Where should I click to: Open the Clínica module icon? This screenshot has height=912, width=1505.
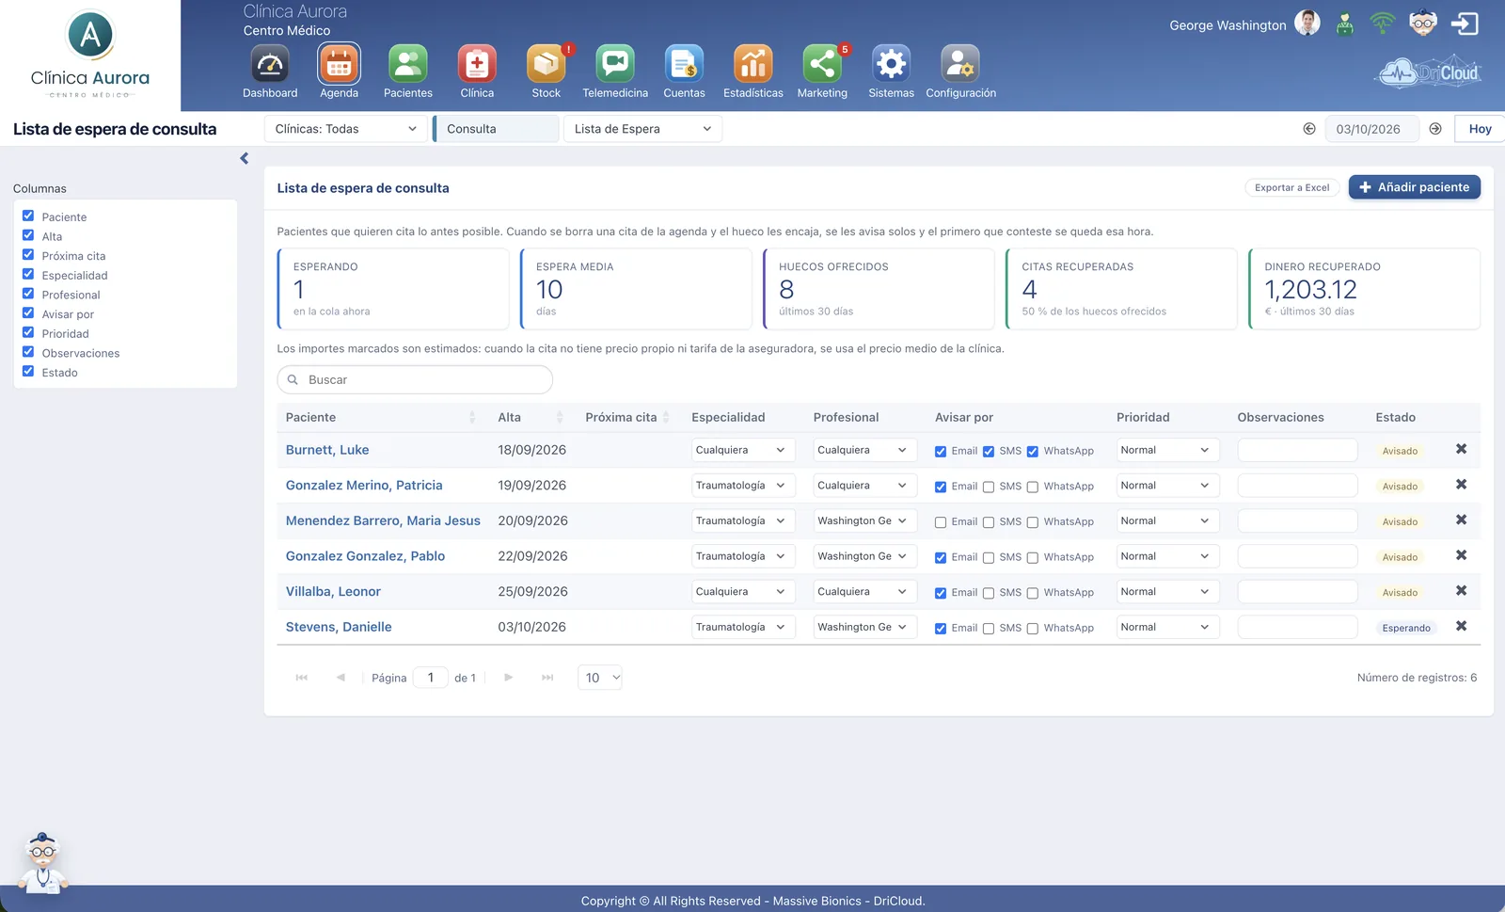coord(477,64)
